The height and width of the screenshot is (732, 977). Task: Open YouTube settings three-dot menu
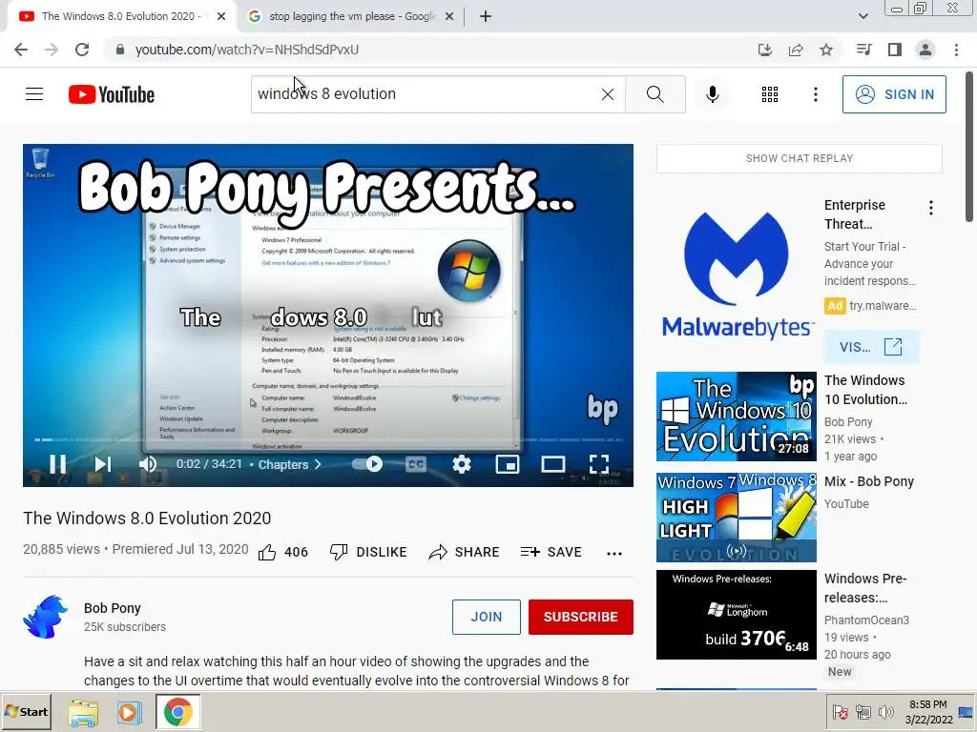815,94
